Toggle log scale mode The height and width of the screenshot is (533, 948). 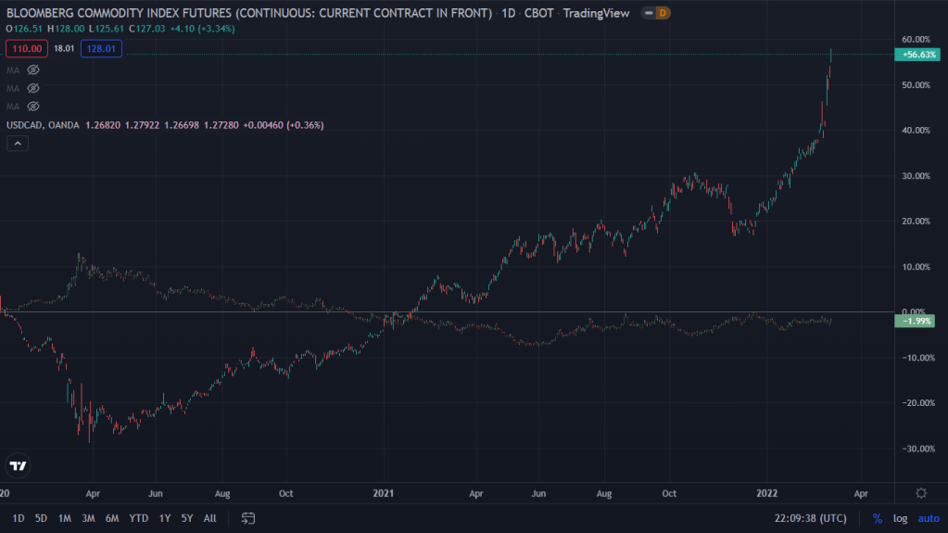tap(901, 518)
